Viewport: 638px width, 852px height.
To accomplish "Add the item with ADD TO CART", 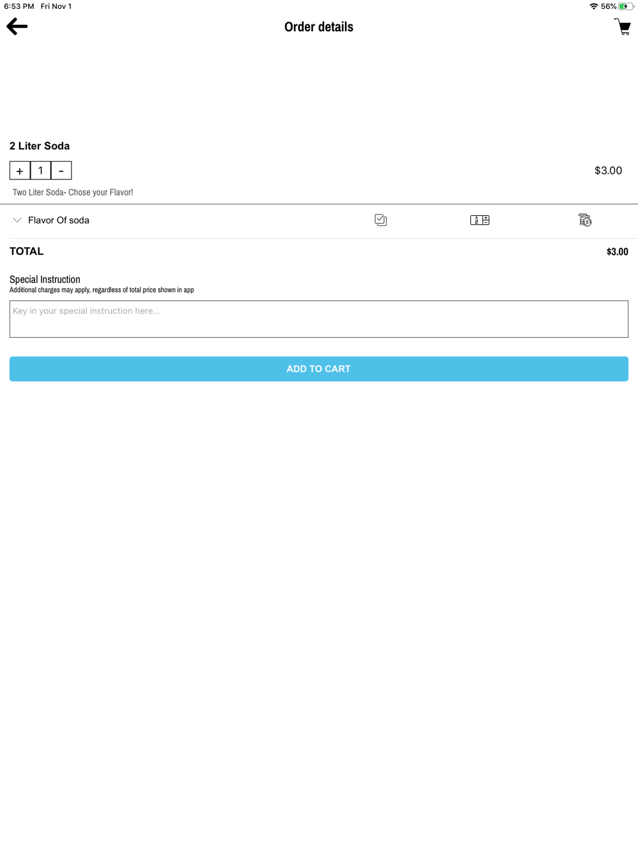I will tap(319, 369).
